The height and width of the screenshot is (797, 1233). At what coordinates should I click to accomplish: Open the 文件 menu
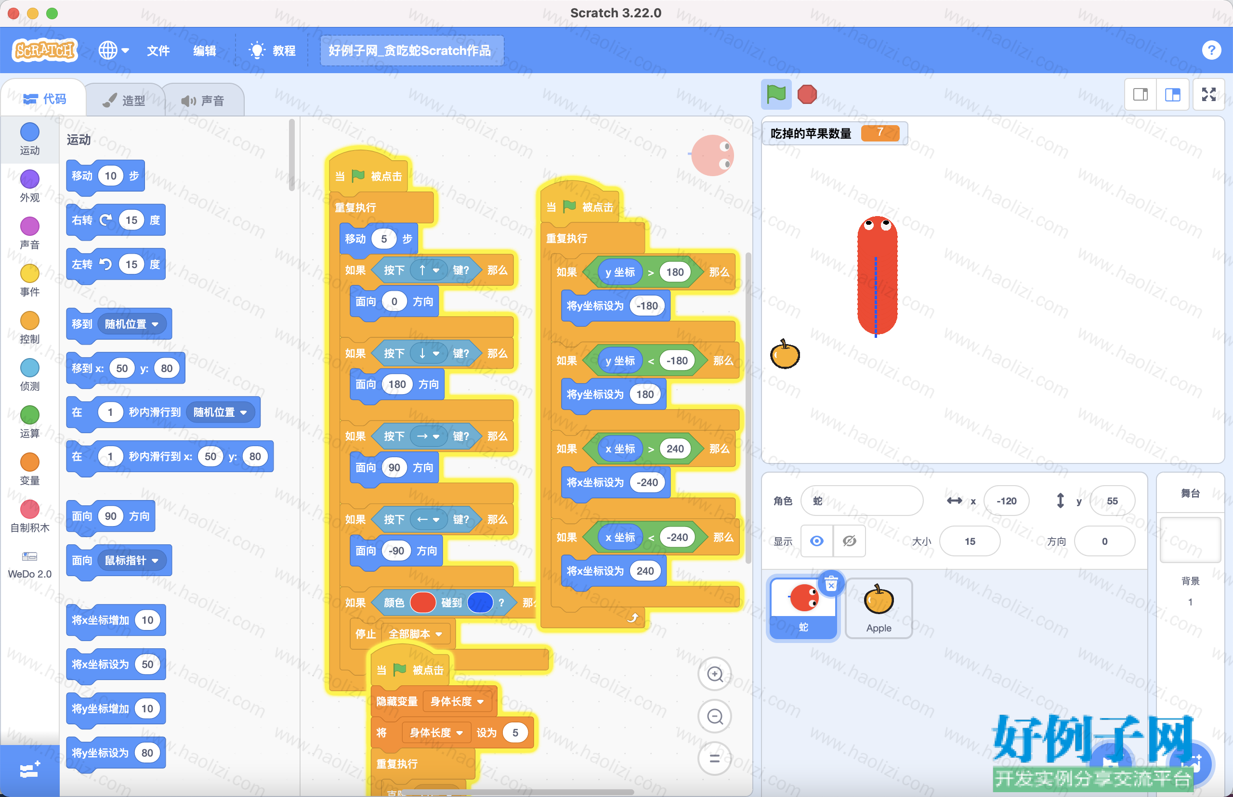pyautogui.click(x=158, y=50)
